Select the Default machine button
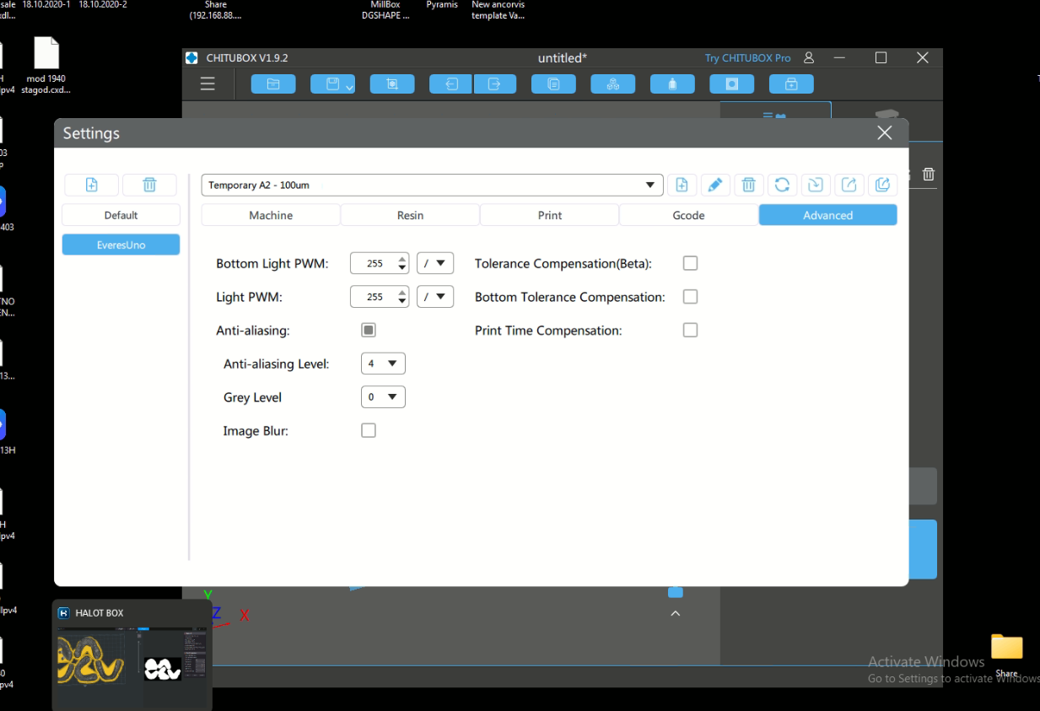The image size is (1040, 711). pos(121,215)
